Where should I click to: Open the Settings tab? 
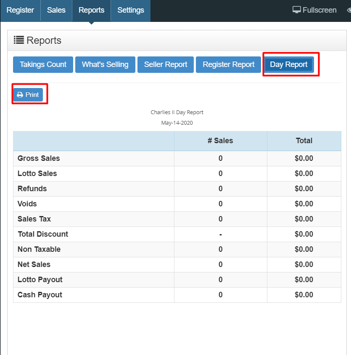(x=131, y=10)
